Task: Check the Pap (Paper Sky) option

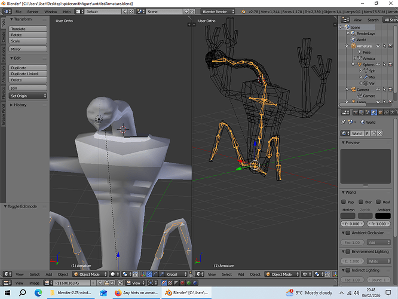Action: (x=344, y=202)
